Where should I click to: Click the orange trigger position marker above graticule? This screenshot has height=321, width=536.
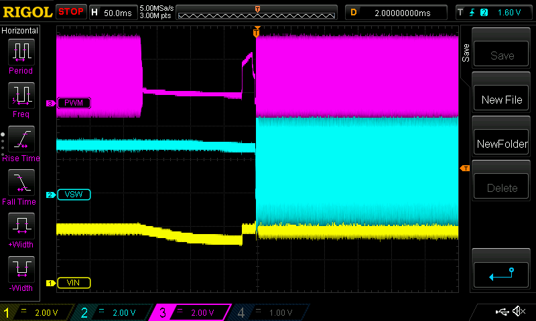(257, 32)
